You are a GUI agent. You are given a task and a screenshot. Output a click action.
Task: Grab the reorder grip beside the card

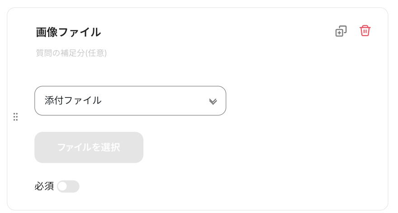pos(15,117)
